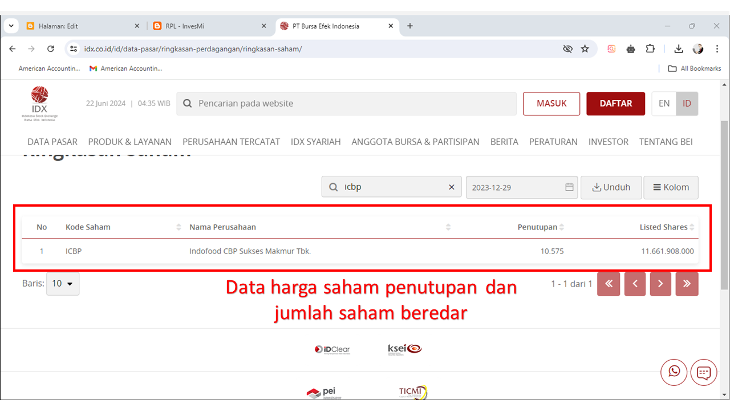Go forward with the forward arrow
Image resolution: width=730 pixels, height=411 pixels.
(31, 49)
